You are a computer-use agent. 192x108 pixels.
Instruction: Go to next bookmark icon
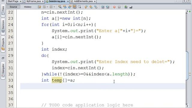click(x=91, y=7)
